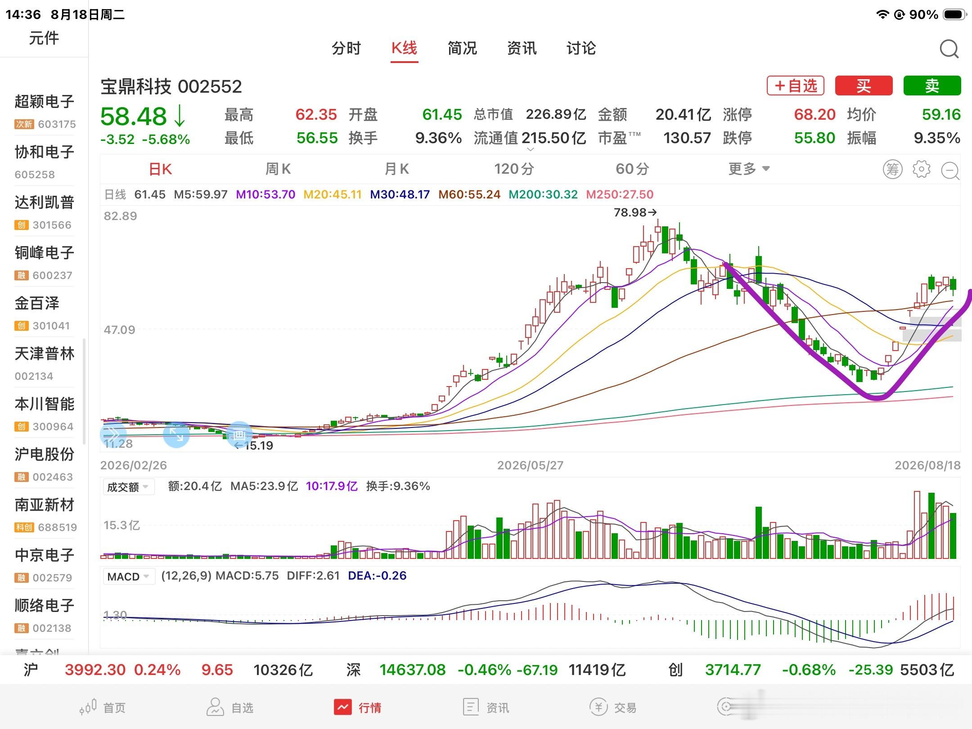Tap the blue drawing tool (画) icon
The image size is (972, 729).
239,435
